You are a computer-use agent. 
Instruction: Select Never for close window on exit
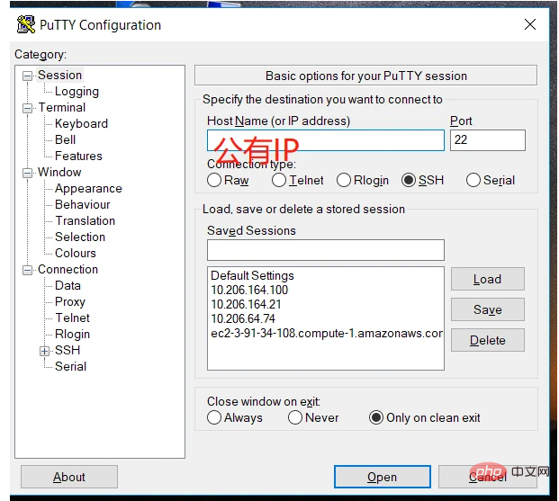coord(295,417)
